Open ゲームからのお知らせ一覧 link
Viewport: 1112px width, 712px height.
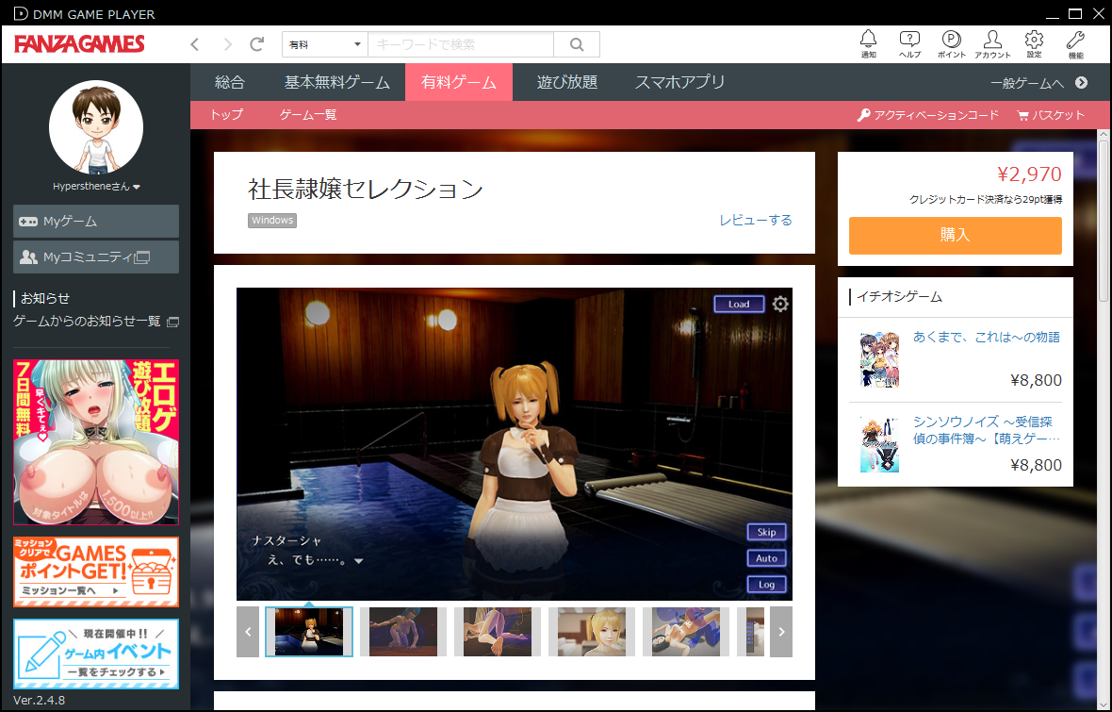coord(87,322)
